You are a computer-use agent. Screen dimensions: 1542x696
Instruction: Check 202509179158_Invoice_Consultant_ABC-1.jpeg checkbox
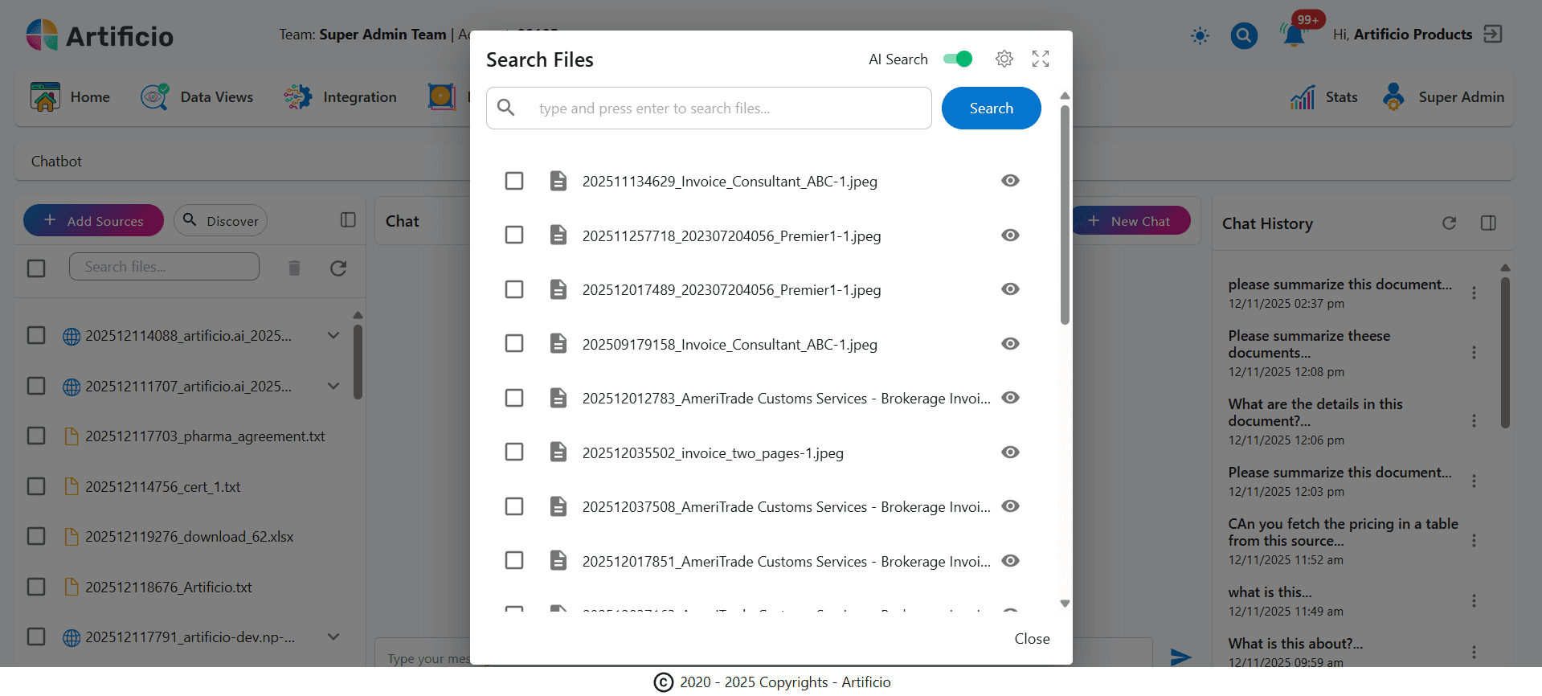(x=514, y=343)
